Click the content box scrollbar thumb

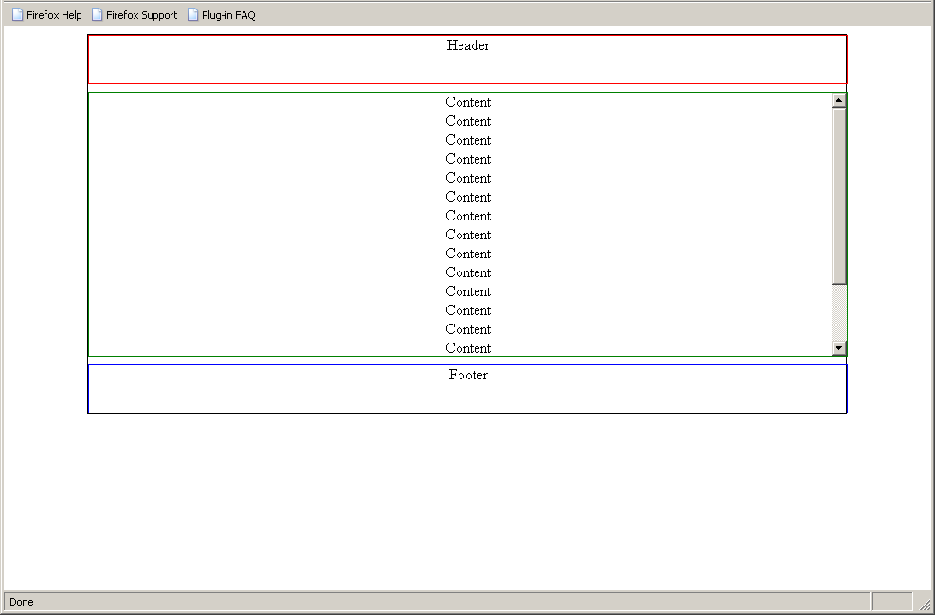(838, 195)
